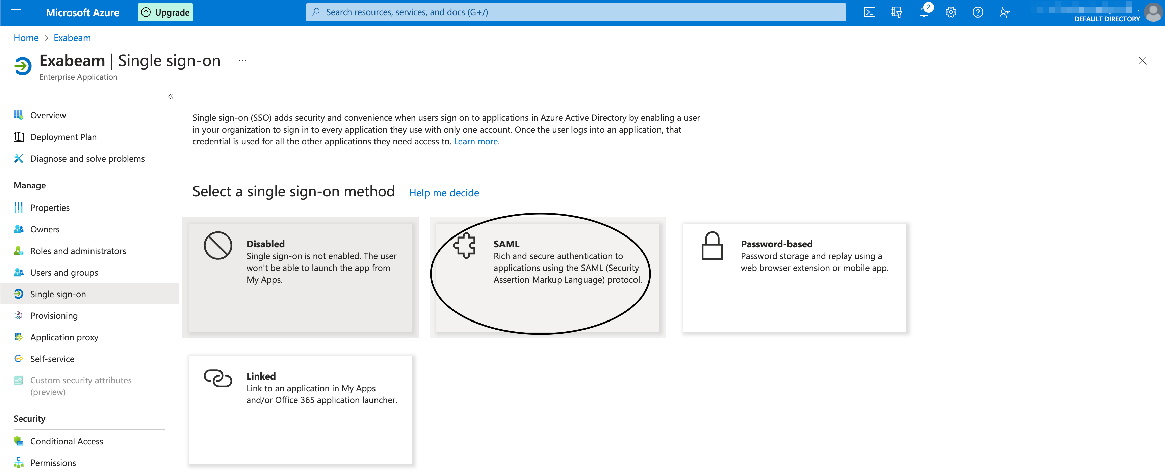Click Help me decide link
1165x475 pixels.
(444, 193)
